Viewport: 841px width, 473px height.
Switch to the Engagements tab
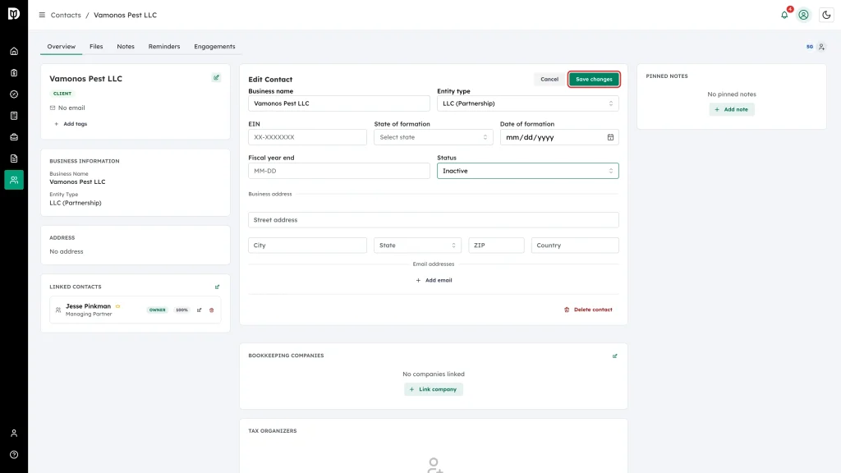point(214,47)
